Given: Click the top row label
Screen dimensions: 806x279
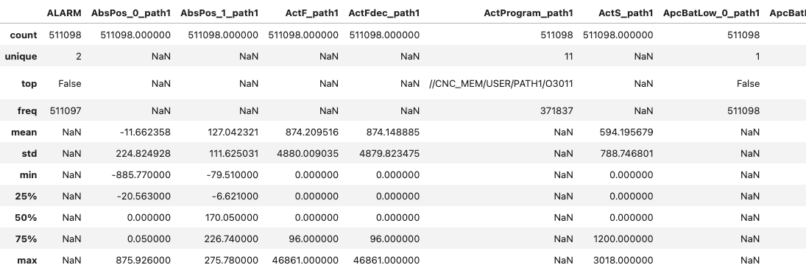Looking at the screenshot, I should click(29, 83).
